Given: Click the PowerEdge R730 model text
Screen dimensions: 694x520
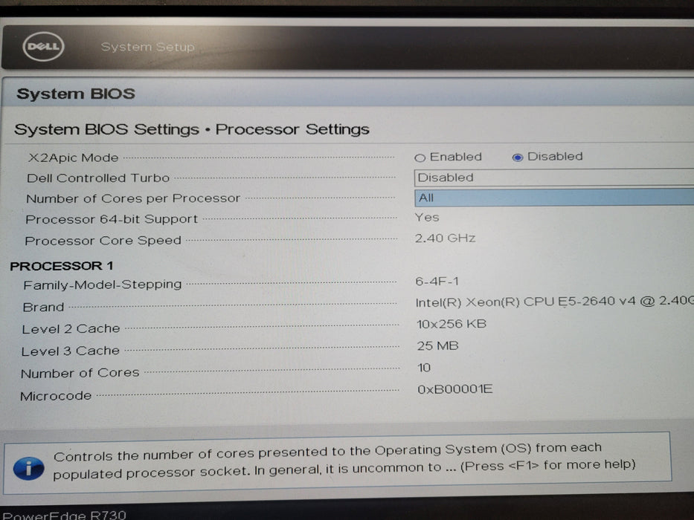Looking at the screenshot, I should tap(65, 515).
